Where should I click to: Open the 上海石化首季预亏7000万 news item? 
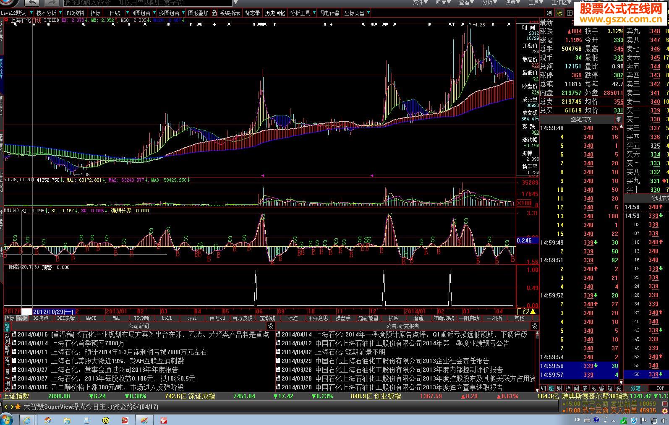[x=88, y=343]
